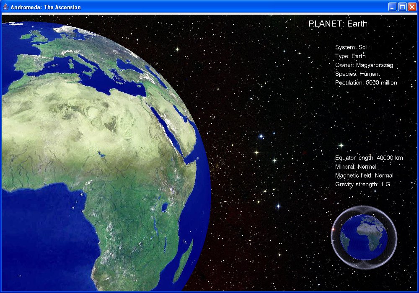Viewport: 419px width, 293px height.
Task: Click the large Earth globe on Africa
Action: tap(105, 167)
